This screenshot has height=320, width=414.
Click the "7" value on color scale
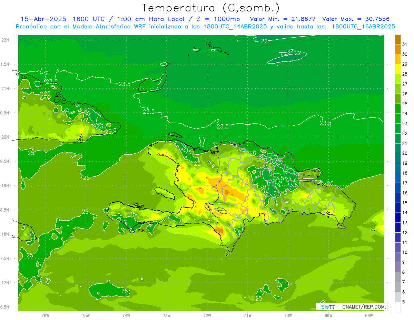(x=404, y=282)
